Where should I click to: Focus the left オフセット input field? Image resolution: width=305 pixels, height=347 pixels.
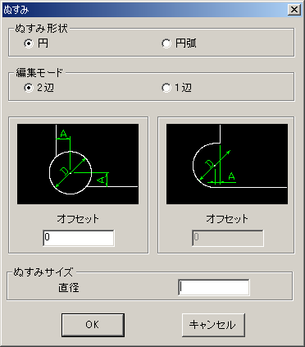pos(79,238)
